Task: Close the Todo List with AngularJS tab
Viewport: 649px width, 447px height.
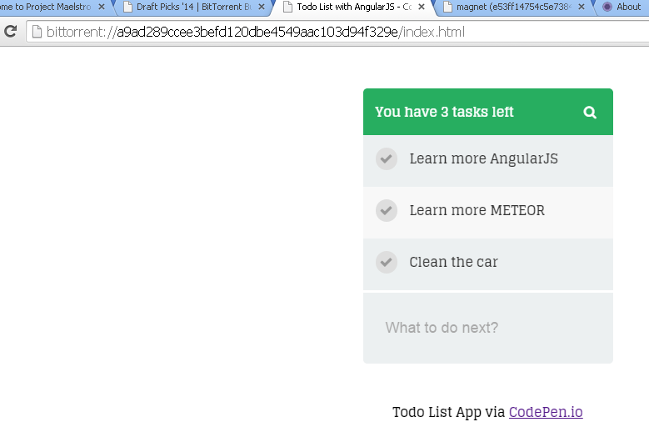Action: click(x=422, y=7)
